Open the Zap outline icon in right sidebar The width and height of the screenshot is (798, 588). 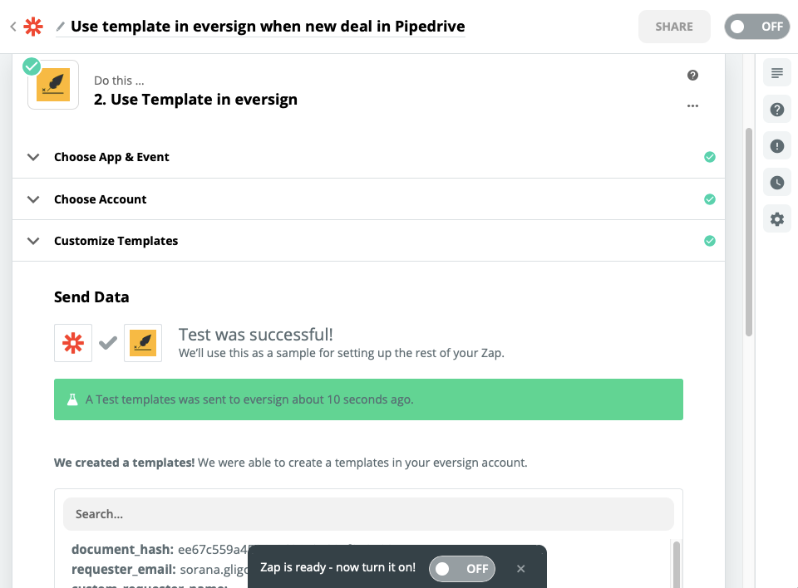777,73
